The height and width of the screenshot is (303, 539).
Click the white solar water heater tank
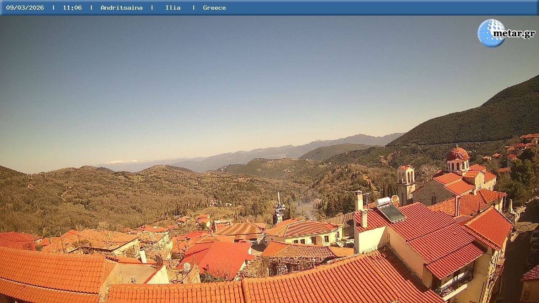pos(383,202)
